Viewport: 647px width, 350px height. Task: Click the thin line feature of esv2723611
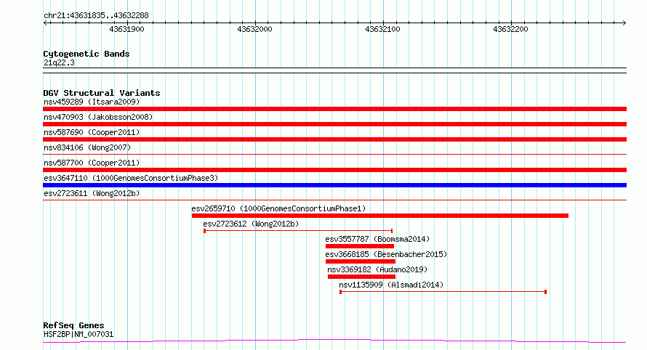point(334,200)
